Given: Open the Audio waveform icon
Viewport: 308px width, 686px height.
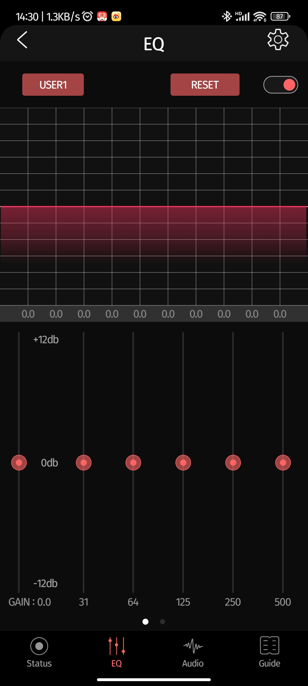Looking at the screenshot, I should (x=193, y=646).
